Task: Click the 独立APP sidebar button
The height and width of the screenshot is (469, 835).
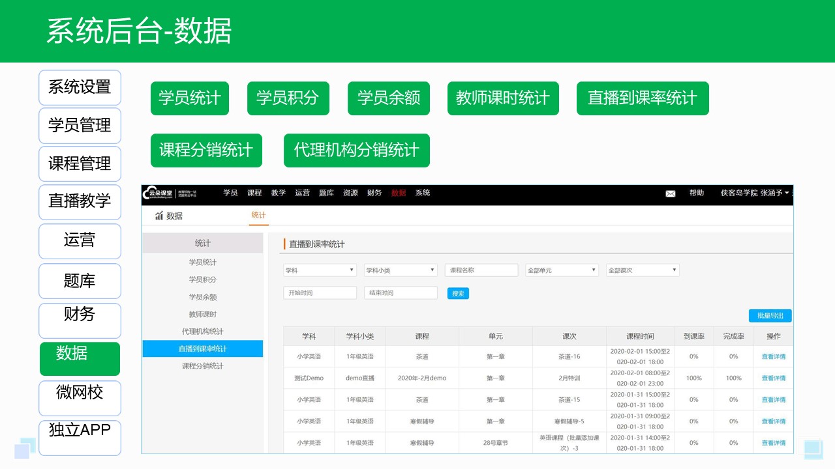Action: pyautogui.click(x=80, y=437)
